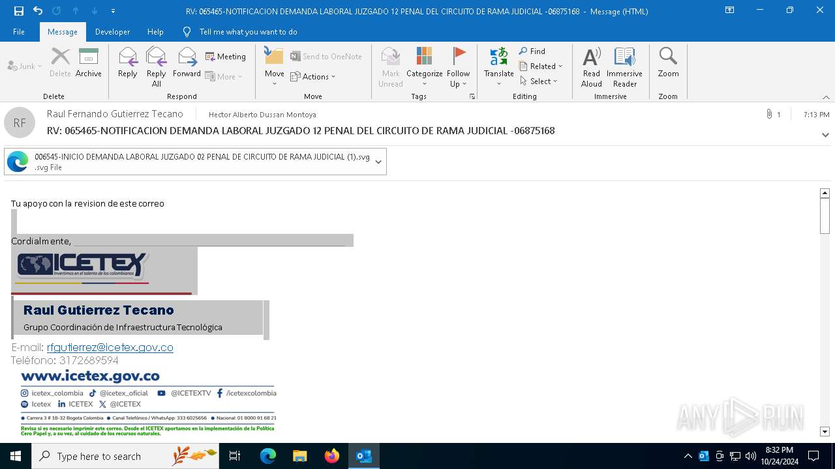Click recipient Hector Alberto Dussan Montoya

point(262,115)
